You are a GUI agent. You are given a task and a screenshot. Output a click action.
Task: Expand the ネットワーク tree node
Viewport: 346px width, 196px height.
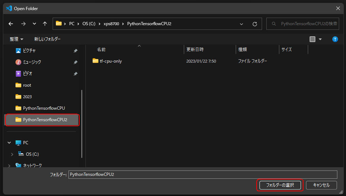point(9,165)
